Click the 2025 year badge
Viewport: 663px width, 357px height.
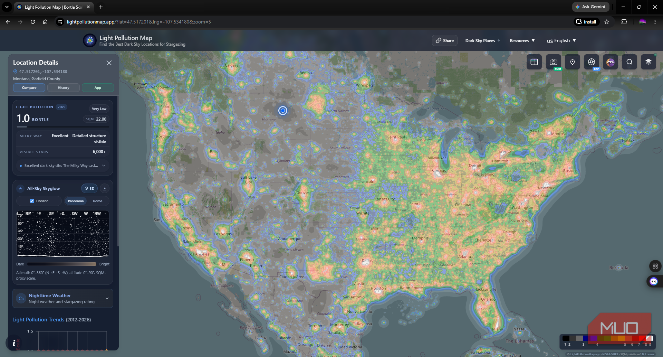click(x=61, y=107)
